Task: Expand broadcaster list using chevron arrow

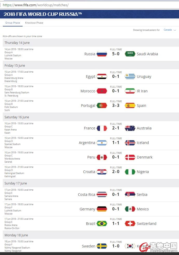Action: (x=175, y=30)
